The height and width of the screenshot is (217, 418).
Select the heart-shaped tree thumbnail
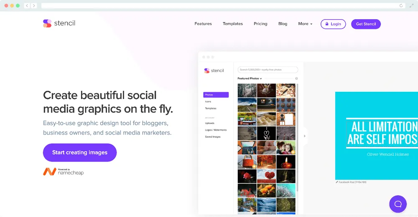[266, 176]
